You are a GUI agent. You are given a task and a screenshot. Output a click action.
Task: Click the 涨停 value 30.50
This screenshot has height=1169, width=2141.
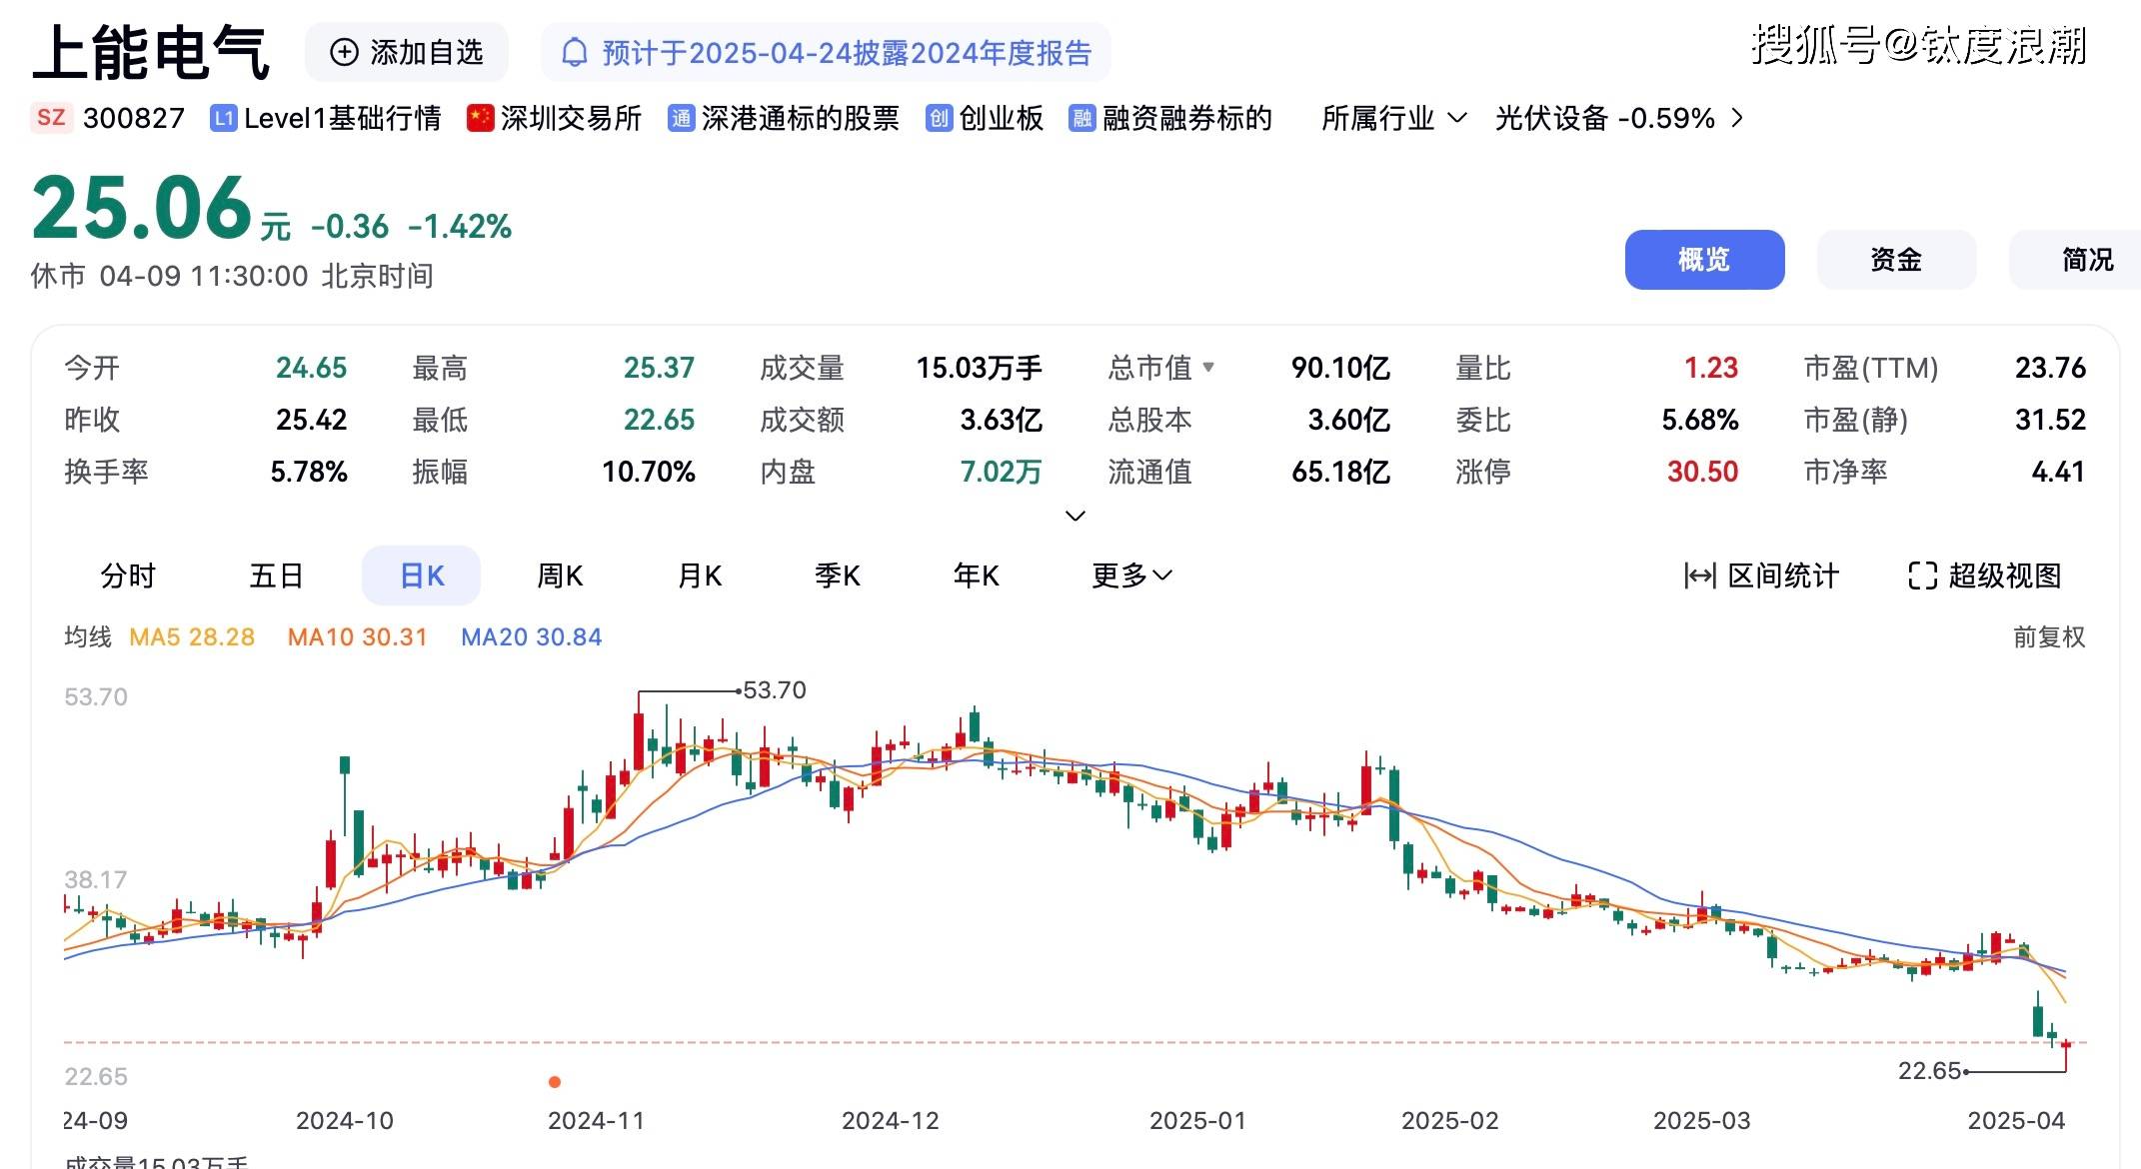pyautogui.click(x=1702, y=472)
